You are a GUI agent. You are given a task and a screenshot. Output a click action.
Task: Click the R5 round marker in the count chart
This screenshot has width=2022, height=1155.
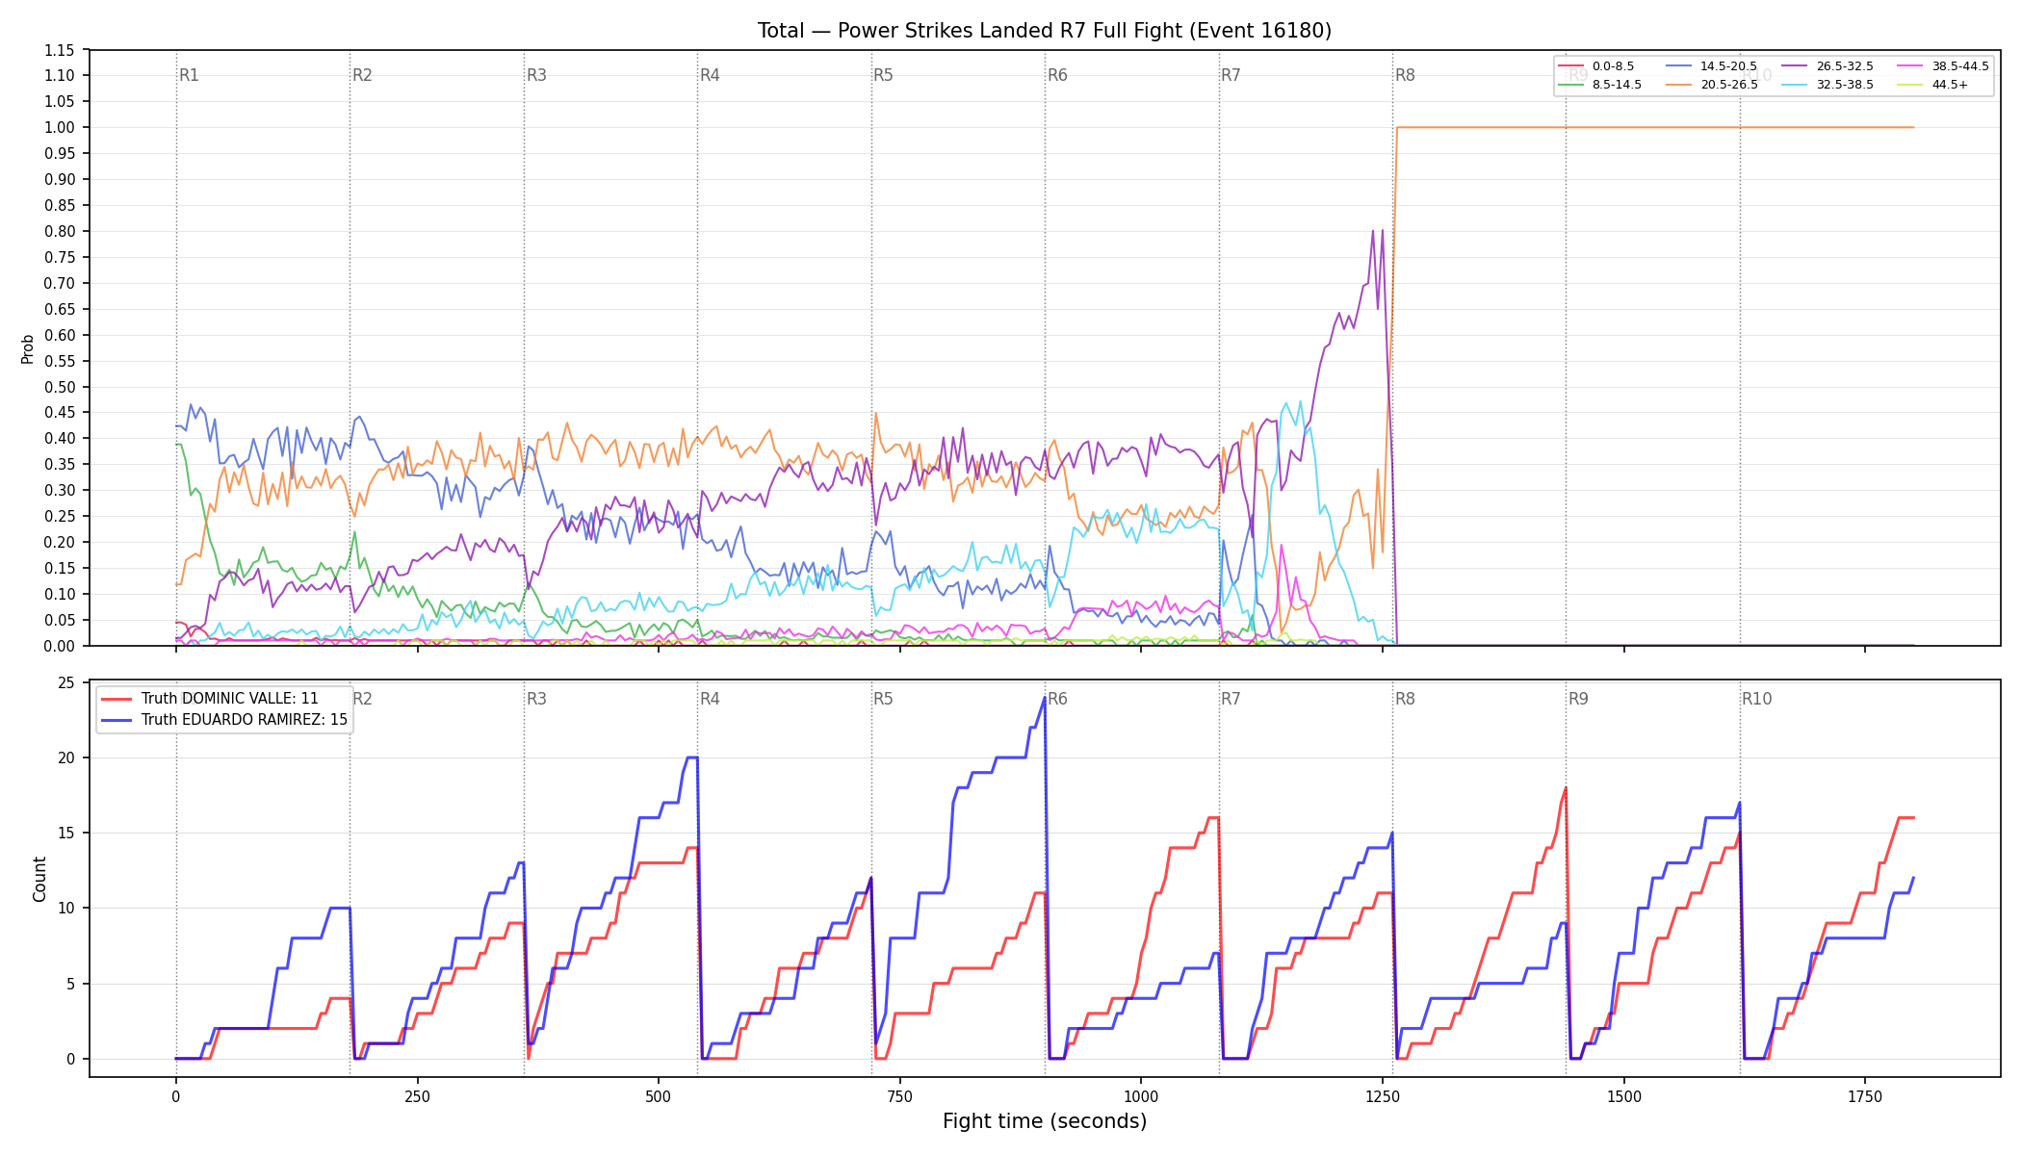coord(883,699)
